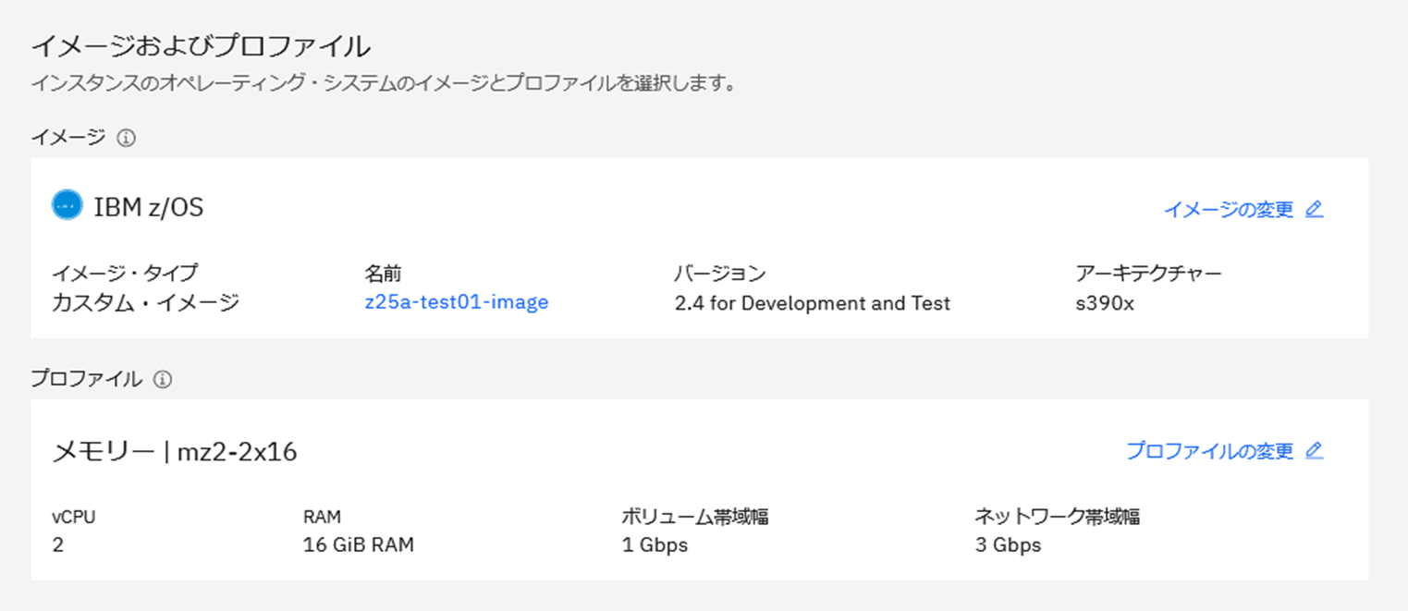Click the 16 GiB RAM value

[359, 545]
